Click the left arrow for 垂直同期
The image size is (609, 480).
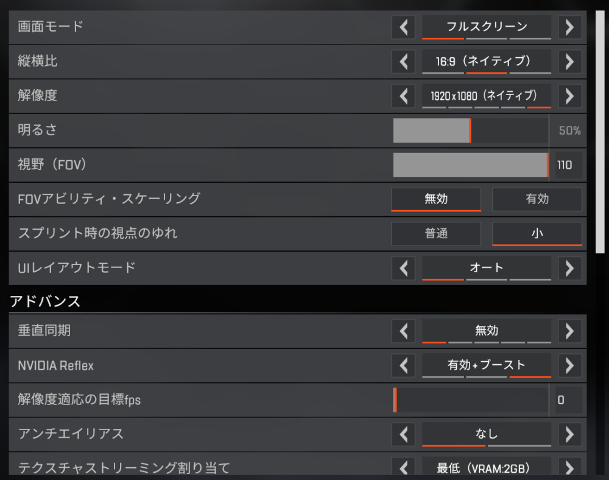click(x=403, y=331)
